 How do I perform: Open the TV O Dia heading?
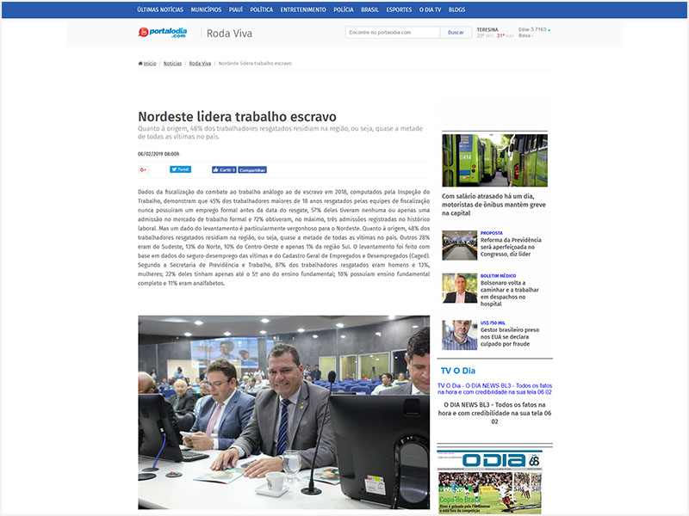[x=458, y=371]
